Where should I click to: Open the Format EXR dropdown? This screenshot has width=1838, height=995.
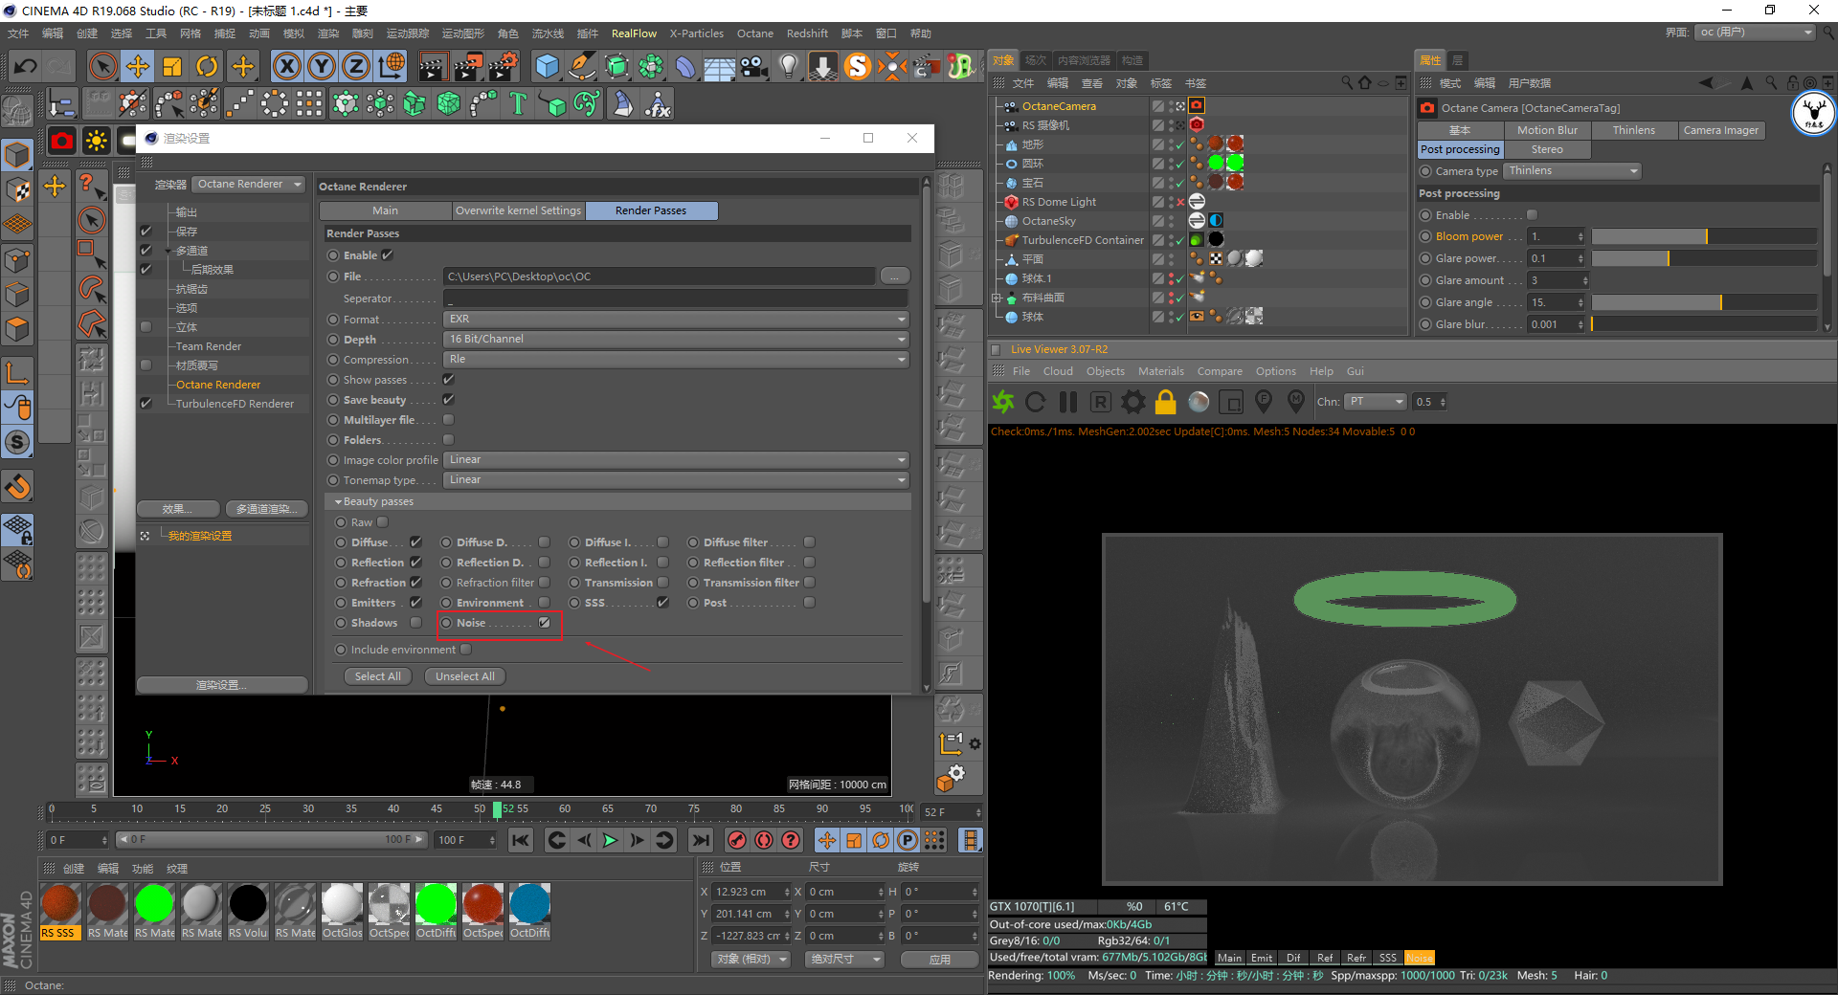pyautogui.click(x=676, y=320)
